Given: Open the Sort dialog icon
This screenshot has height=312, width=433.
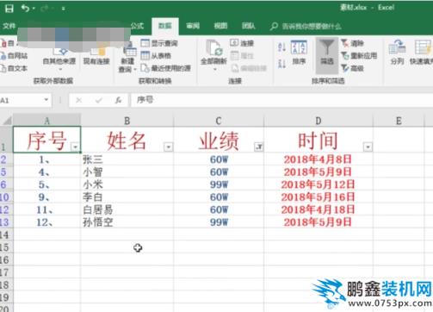Looking at the screenshot, I should (299, 47).
